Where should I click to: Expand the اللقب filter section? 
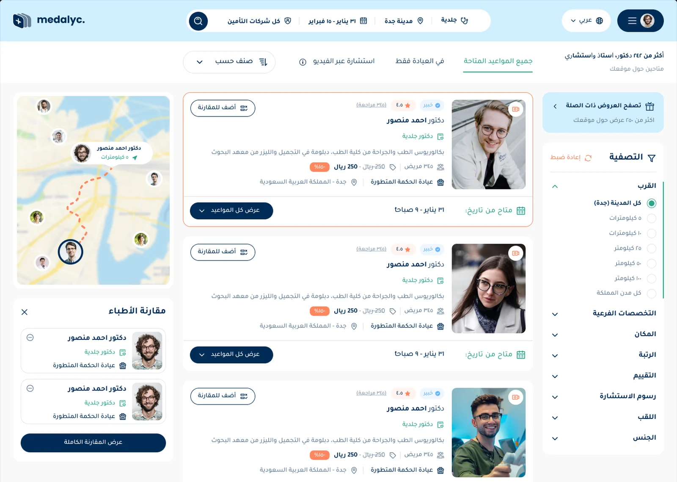coord(603,417)
